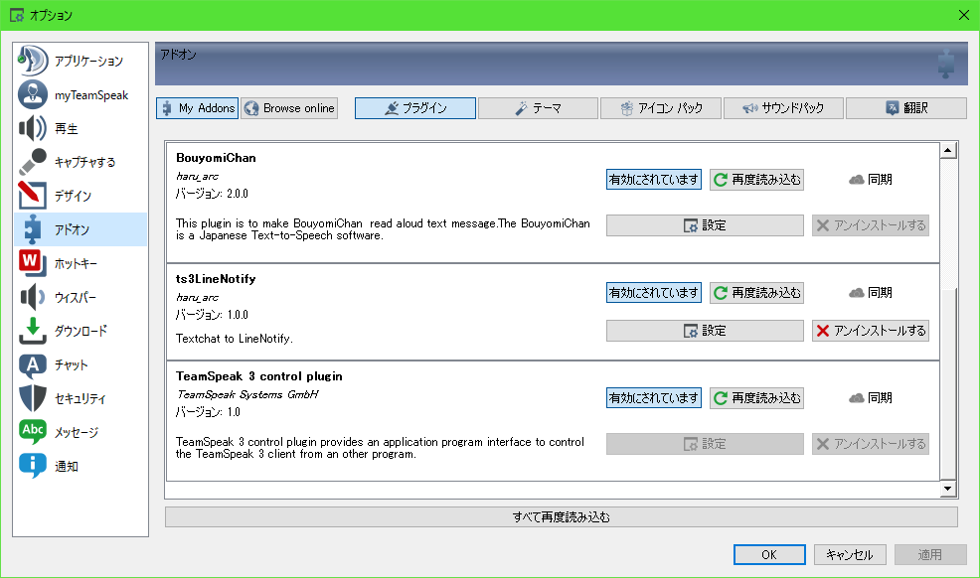This screenshot has height=578, width=980.
Task: Open the キャプチャする microphone icon
Action: tap(32, 162)
